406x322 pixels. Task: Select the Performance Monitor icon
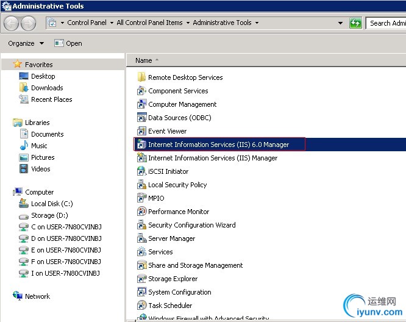[x=141, y=212]
